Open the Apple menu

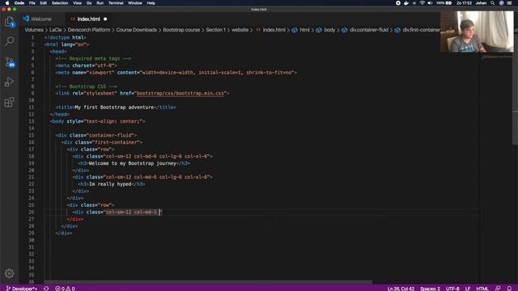(7, 3)
